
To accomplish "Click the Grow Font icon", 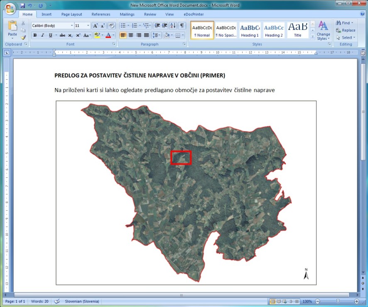I will [x=95, y=26].
